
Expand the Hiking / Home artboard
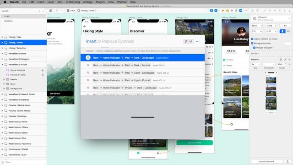click(x=2, y=43)
